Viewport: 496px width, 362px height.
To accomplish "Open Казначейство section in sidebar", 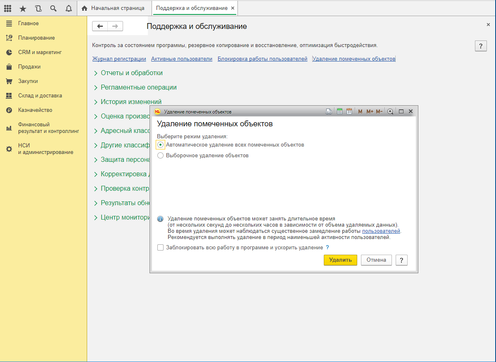I will pyautogui.click(x=35, y=110).
